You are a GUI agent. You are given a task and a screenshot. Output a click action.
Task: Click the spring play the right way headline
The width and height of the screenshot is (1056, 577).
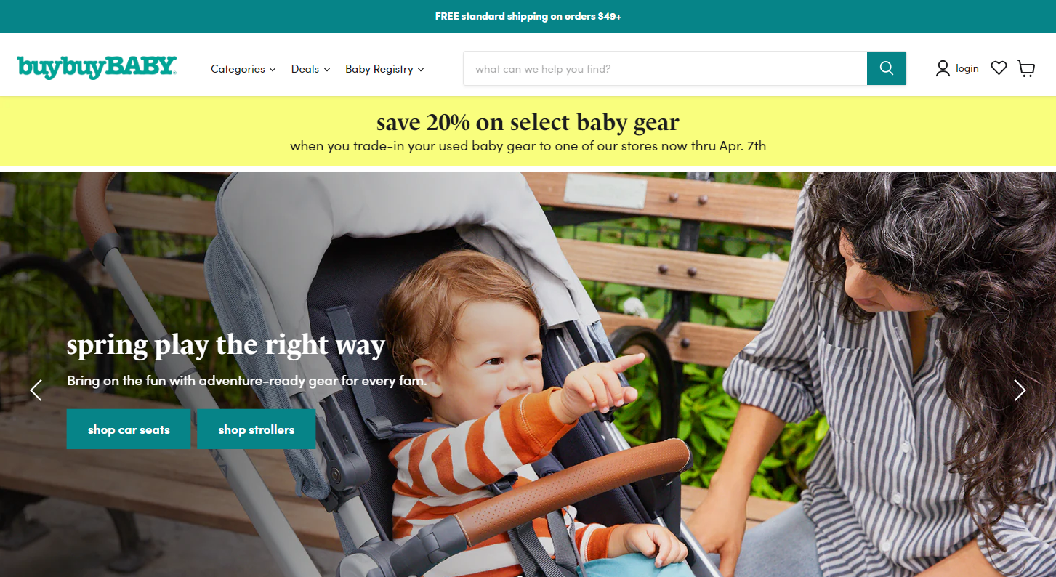coord(226,346)
